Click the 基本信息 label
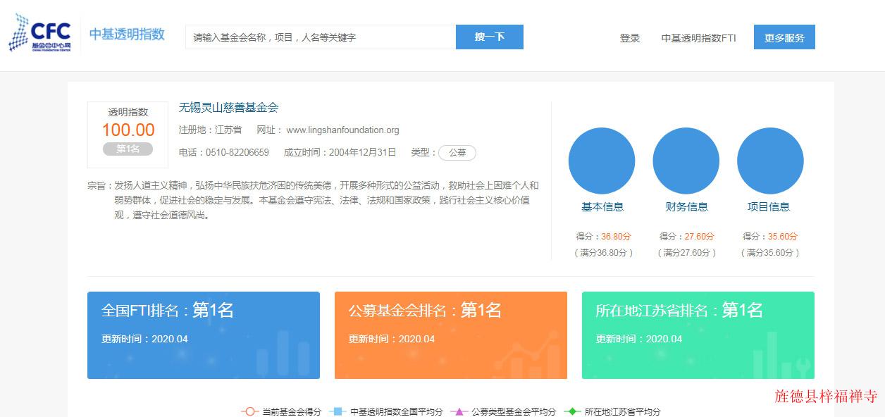Image resolution: width=885 pixels, height=417 pixels. pyautogui.click(x=602, y=207)
